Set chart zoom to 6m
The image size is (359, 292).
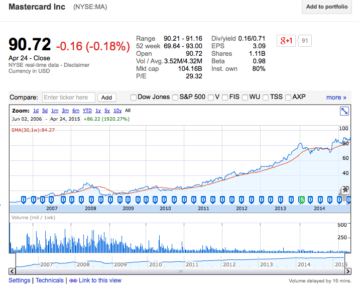click(x=76, y=111)
